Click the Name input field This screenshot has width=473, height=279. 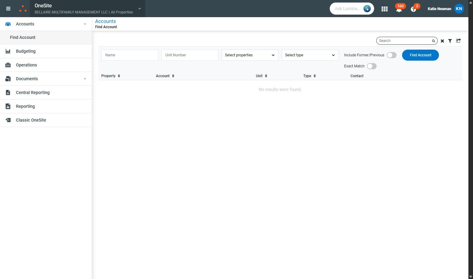pyautogui.click(x=130, y=55)
